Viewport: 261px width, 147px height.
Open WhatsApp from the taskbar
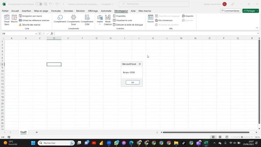116,143
